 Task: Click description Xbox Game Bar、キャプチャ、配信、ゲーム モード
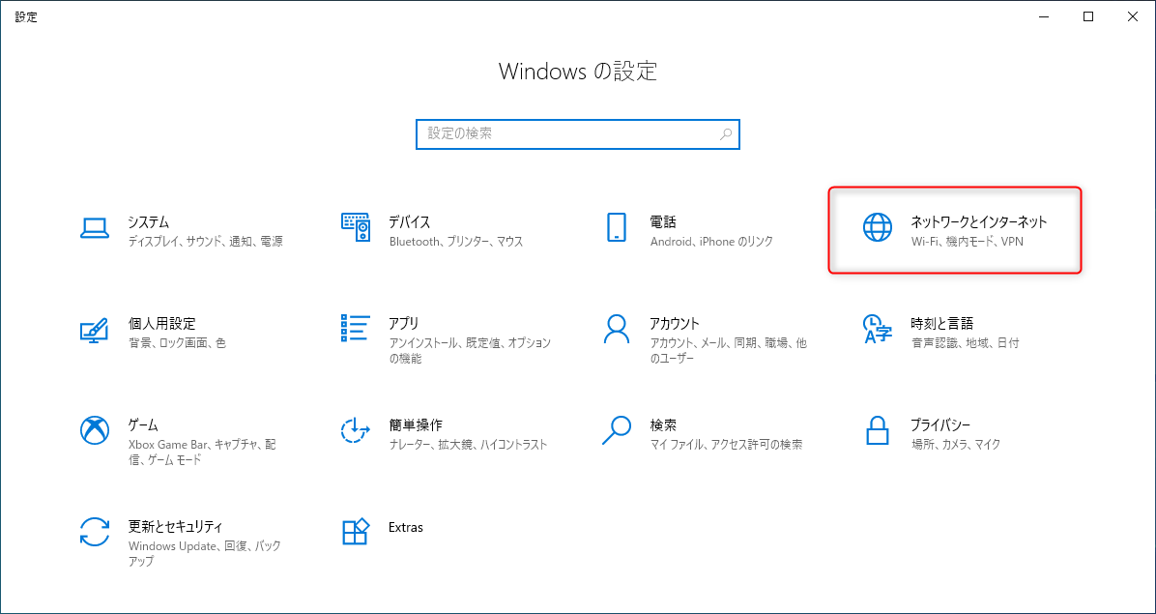click(x=202, y=452)
